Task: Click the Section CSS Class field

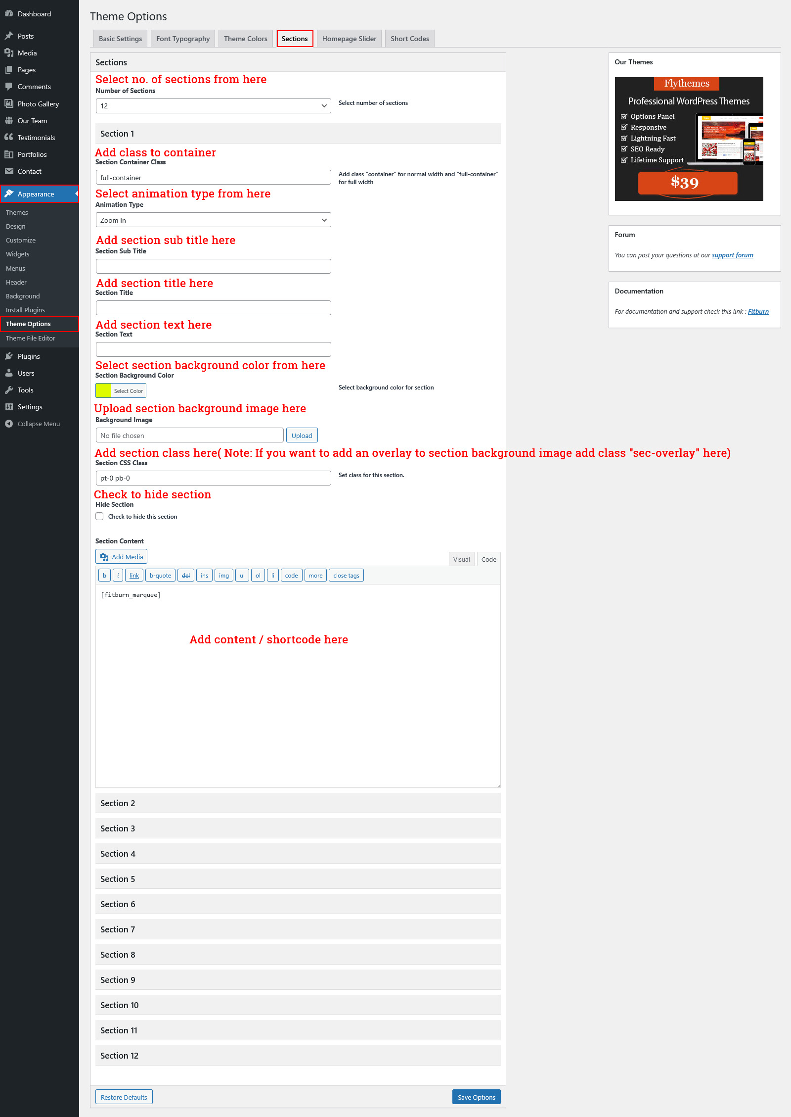Action: [x=214, y=478]
